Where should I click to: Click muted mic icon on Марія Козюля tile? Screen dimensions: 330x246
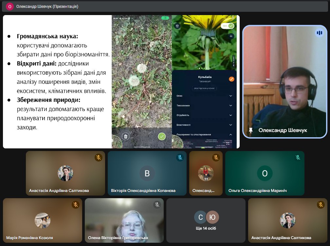click(75, 205)
